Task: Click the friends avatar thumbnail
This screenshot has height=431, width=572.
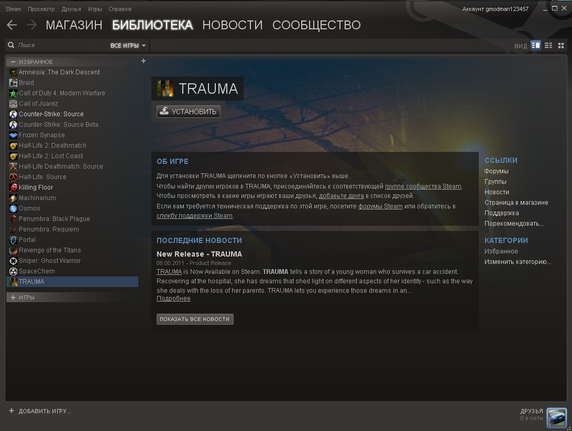Action: pyautogui.click(x=557, y=418)
